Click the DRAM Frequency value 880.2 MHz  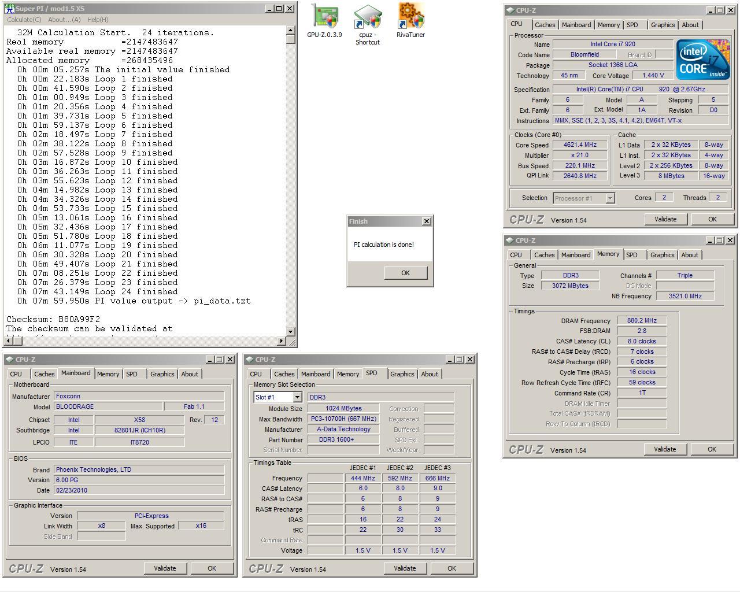(x=642, y=320)
